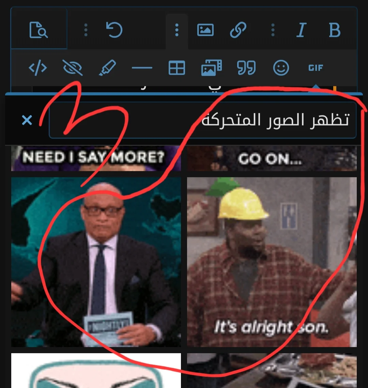Open the media gallery icon
Screen dimensions: 368x388
[x=212, y=68]
